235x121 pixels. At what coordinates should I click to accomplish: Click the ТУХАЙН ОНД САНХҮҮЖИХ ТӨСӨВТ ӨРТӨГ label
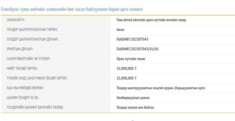(x=37, y=78)
